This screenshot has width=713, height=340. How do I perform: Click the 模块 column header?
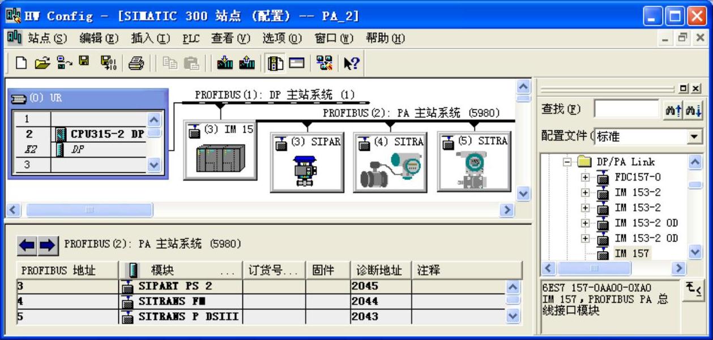tap(181, 270)
